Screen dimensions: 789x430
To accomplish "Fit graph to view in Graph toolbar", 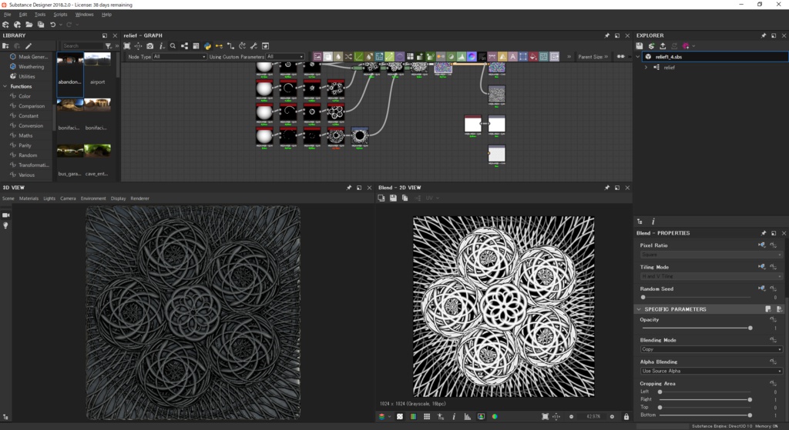I will click(x=127, y=45).
